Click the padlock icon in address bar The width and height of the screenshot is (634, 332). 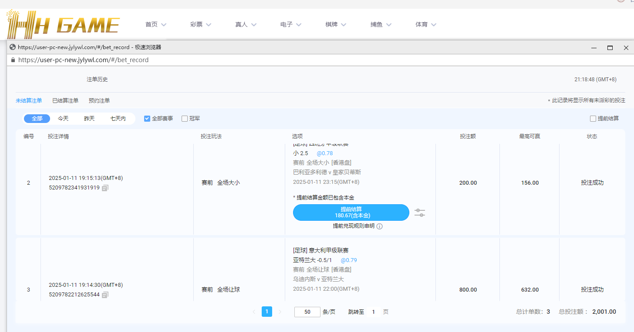point(13,60)
